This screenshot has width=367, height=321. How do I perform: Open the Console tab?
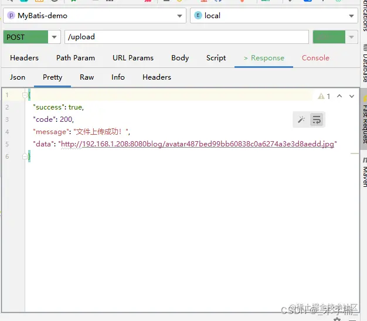(x=315, y=58)
